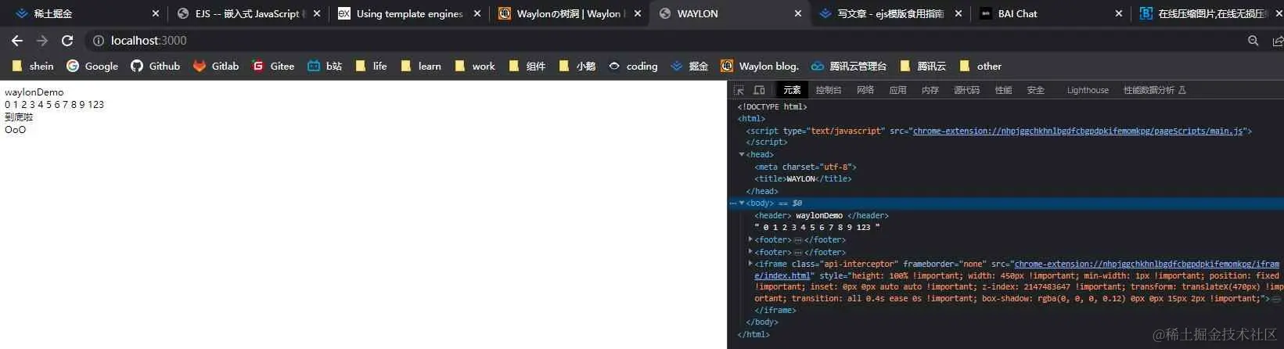The width and height of the screenshot is (1284, 349).
Task: Open the pageScripts/main.js script link
Action: 1078,131
